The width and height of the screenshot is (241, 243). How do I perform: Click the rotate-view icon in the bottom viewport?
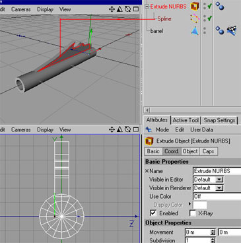point(128,129)
